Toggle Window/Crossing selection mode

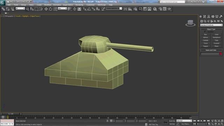pyautogui.click(x=41, y=9)
